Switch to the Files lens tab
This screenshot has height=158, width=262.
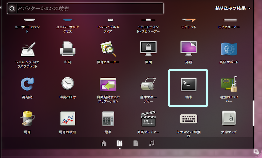coord(136,143)
